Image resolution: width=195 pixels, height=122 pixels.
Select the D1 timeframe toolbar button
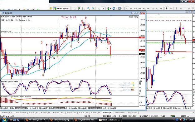[153, 8]
